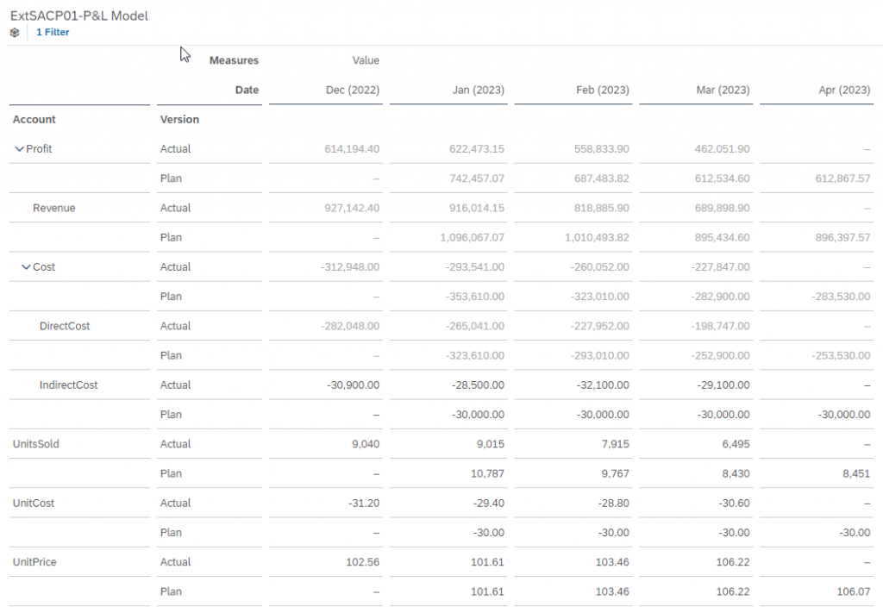The image size is (883, 613).
Task: Open the 1 Filter link
Action: click(53, 32)
